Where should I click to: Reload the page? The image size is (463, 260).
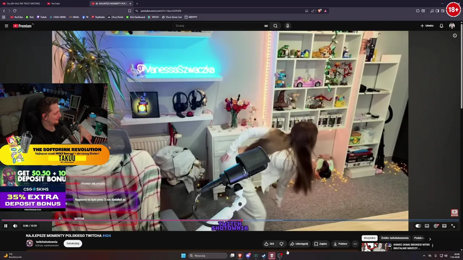15,11
